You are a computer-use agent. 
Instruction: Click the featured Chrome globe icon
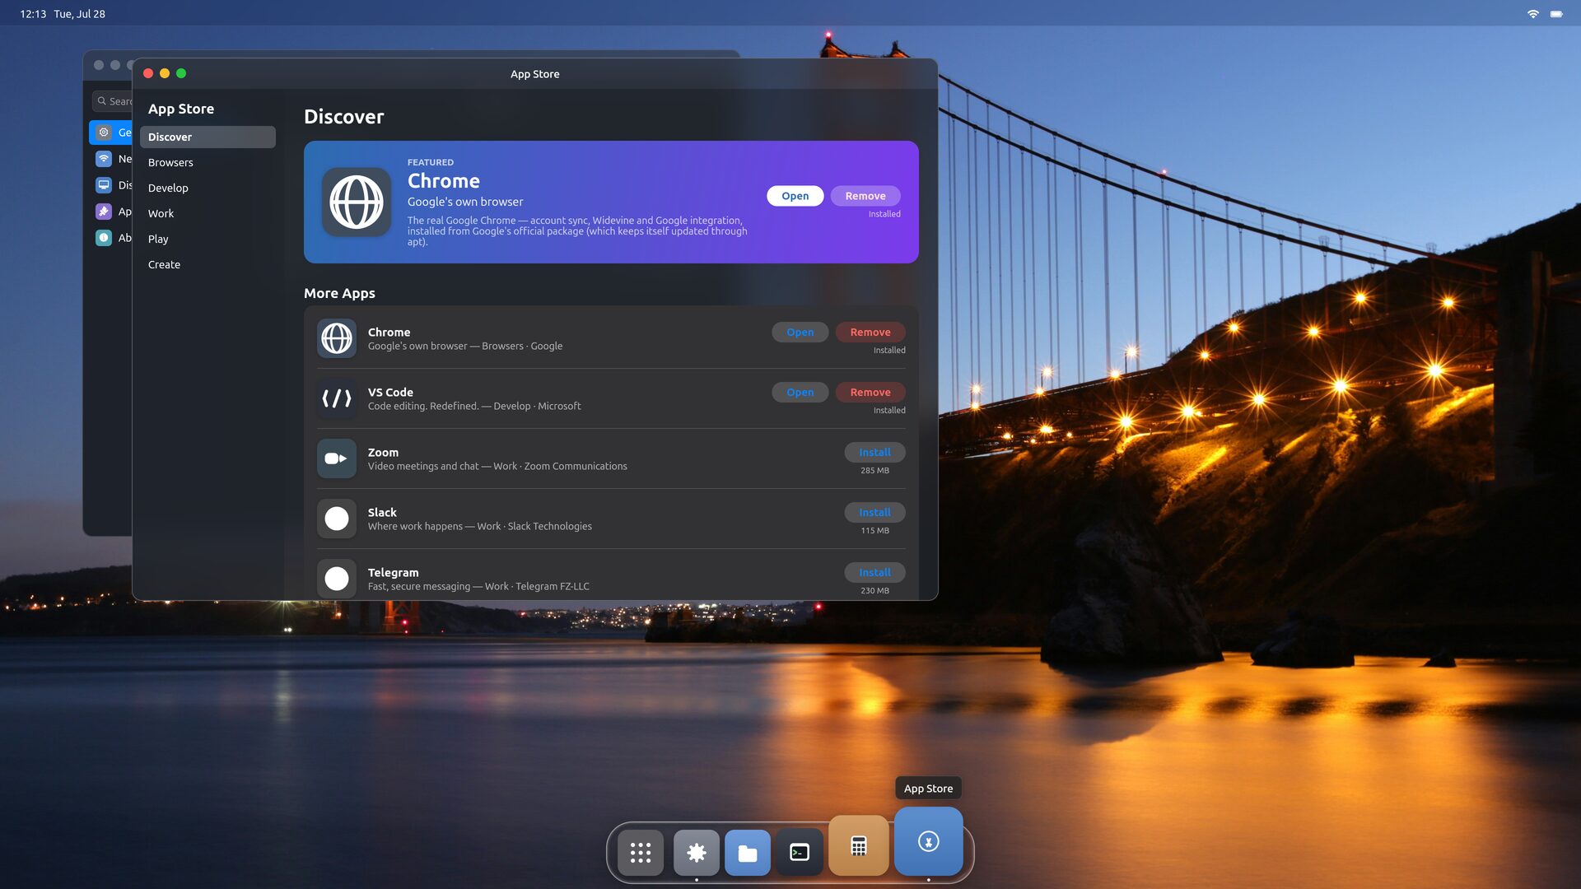tap(357, 202)
